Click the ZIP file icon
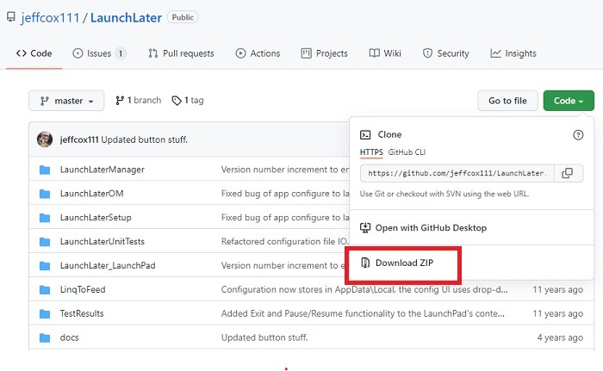 coord(365,263)
